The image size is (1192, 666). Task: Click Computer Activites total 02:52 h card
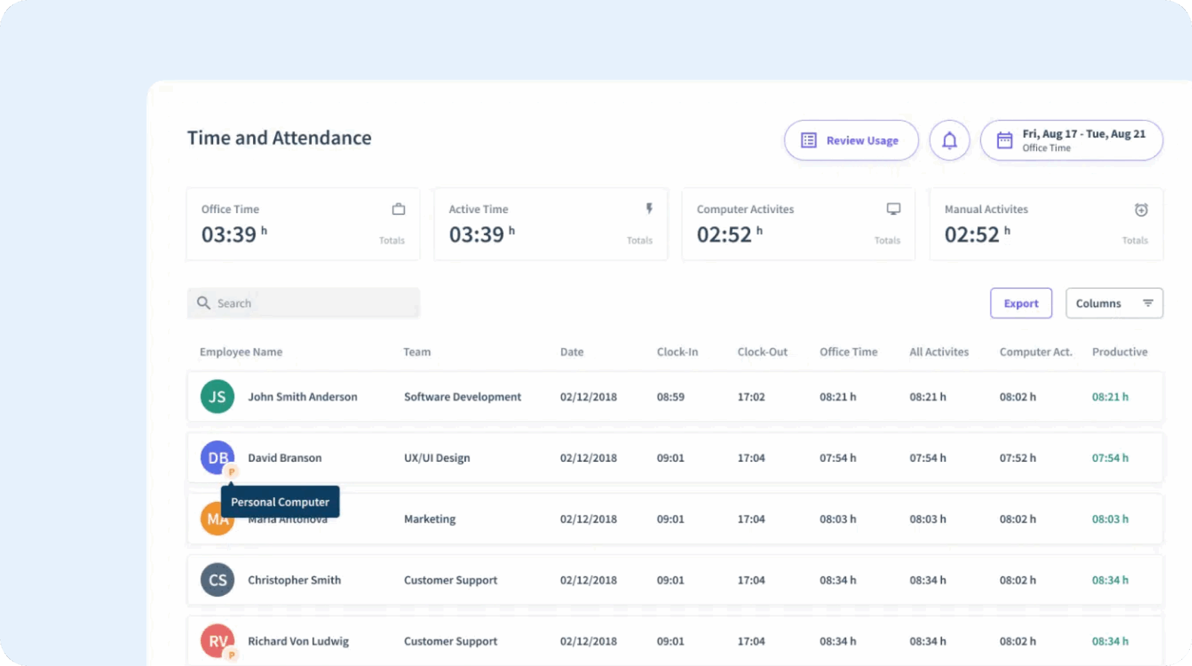pos(799,224)
